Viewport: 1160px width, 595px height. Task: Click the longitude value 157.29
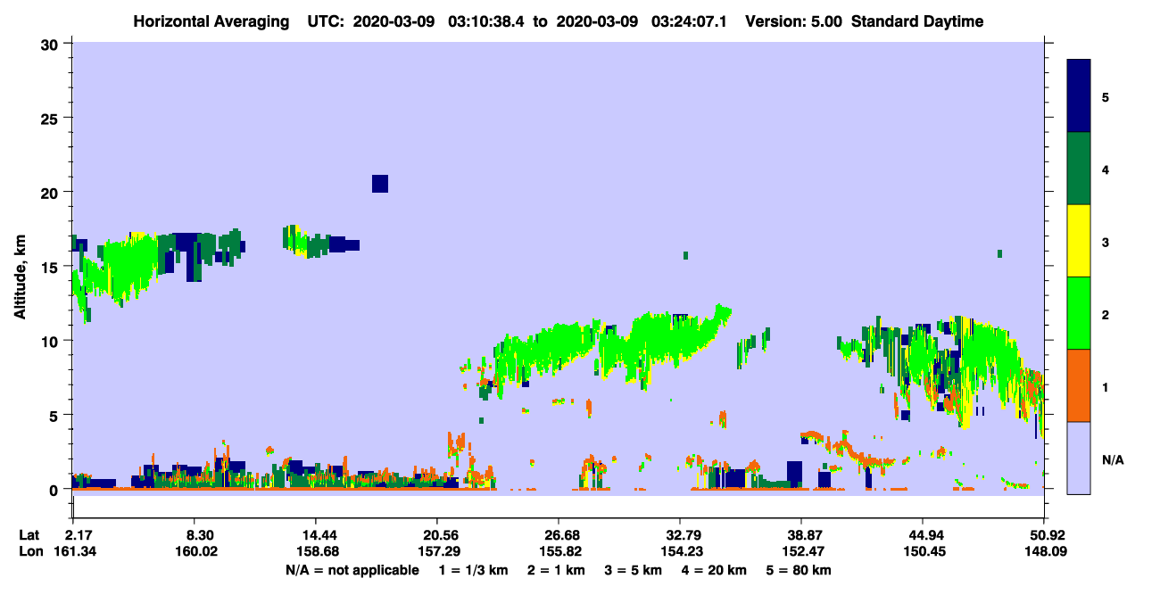[x=437, y=551]
